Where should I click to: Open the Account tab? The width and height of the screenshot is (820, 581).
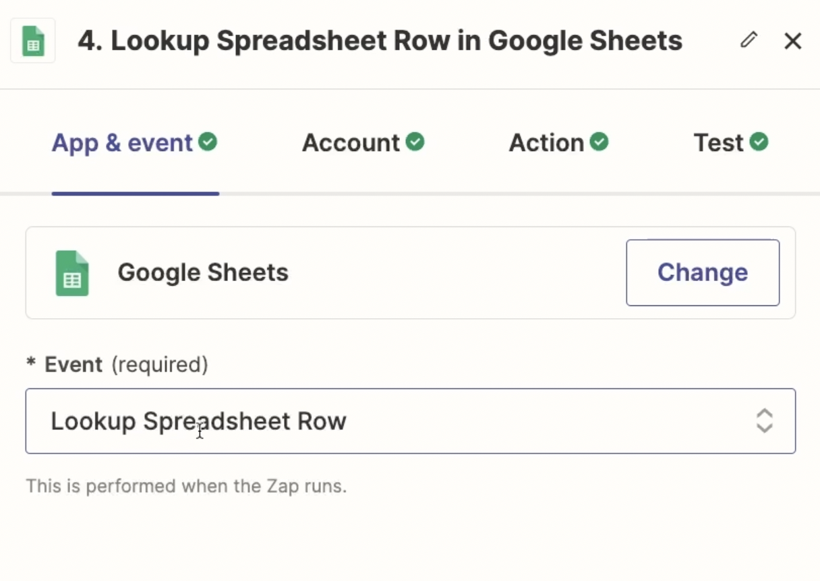point(363,143)
